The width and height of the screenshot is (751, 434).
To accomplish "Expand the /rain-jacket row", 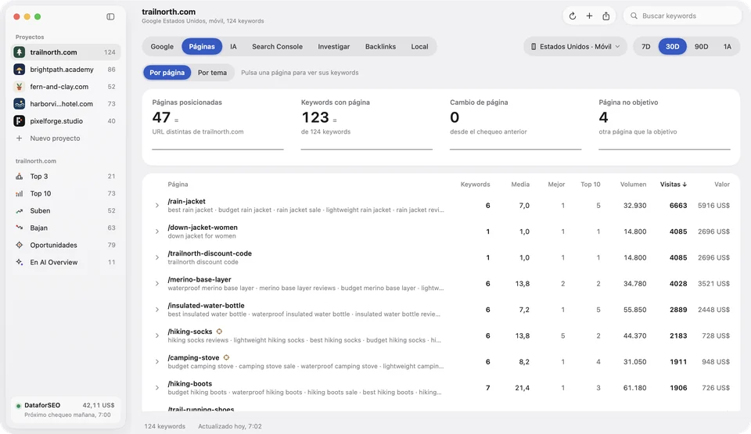I will tap(157, 206).
